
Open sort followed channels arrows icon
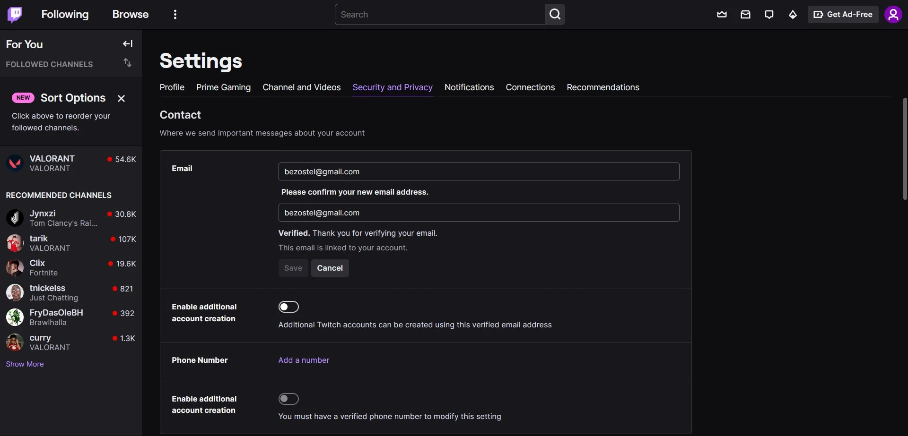click(x=128, y=63)
